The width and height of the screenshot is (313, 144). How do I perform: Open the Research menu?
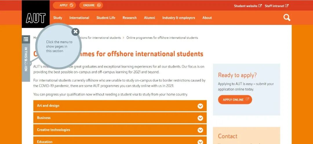click(x=130, y=18)
